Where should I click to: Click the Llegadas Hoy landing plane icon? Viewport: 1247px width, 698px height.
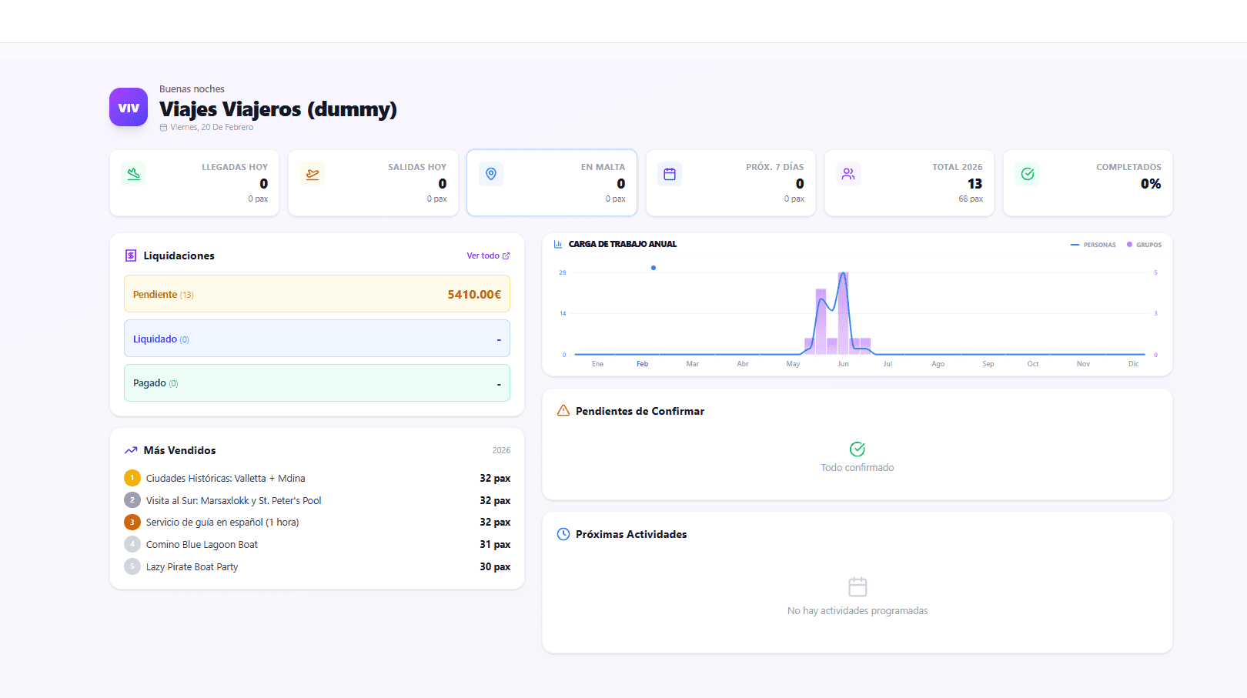pyautogui.click(x=134, y=174)
